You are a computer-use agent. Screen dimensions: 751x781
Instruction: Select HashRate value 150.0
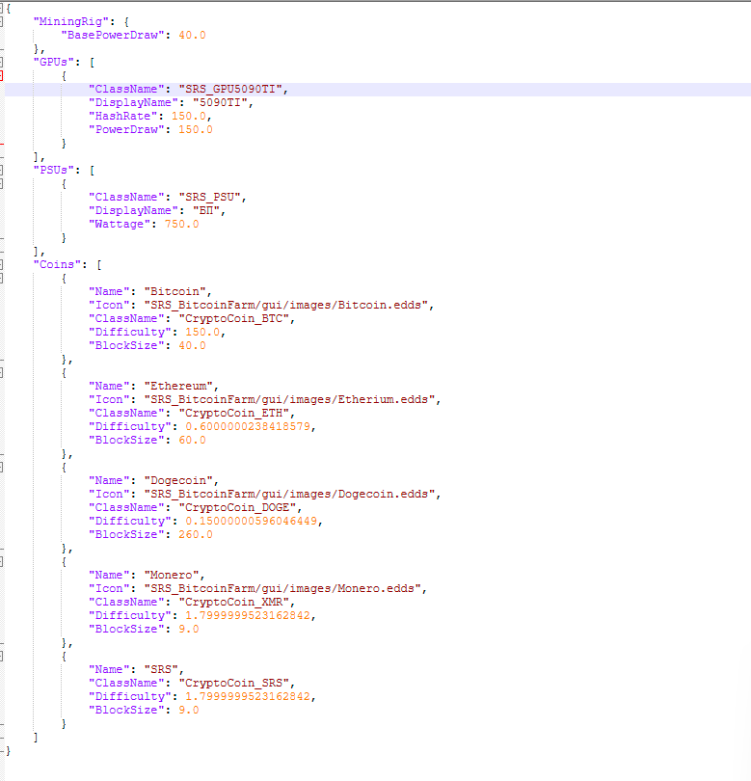[189, 116]
